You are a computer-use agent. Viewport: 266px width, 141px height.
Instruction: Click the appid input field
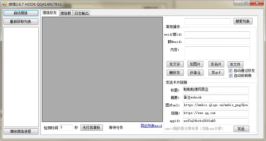pyautogui.click(x=216, y=121)
